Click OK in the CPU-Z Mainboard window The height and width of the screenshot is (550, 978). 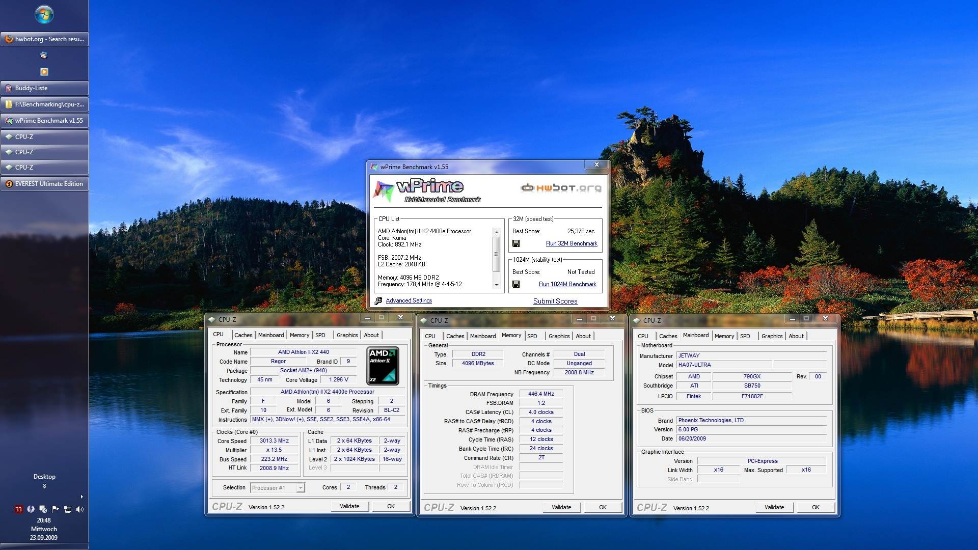[x=816, y=507]
